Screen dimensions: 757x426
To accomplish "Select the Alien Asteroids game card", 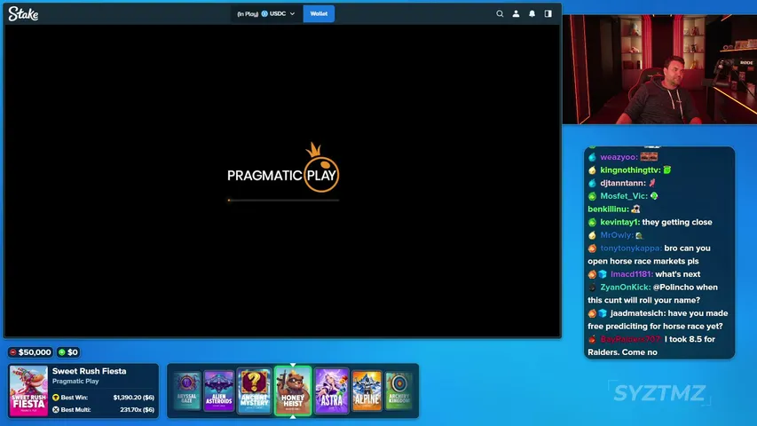I will click(x=218, y=390).
